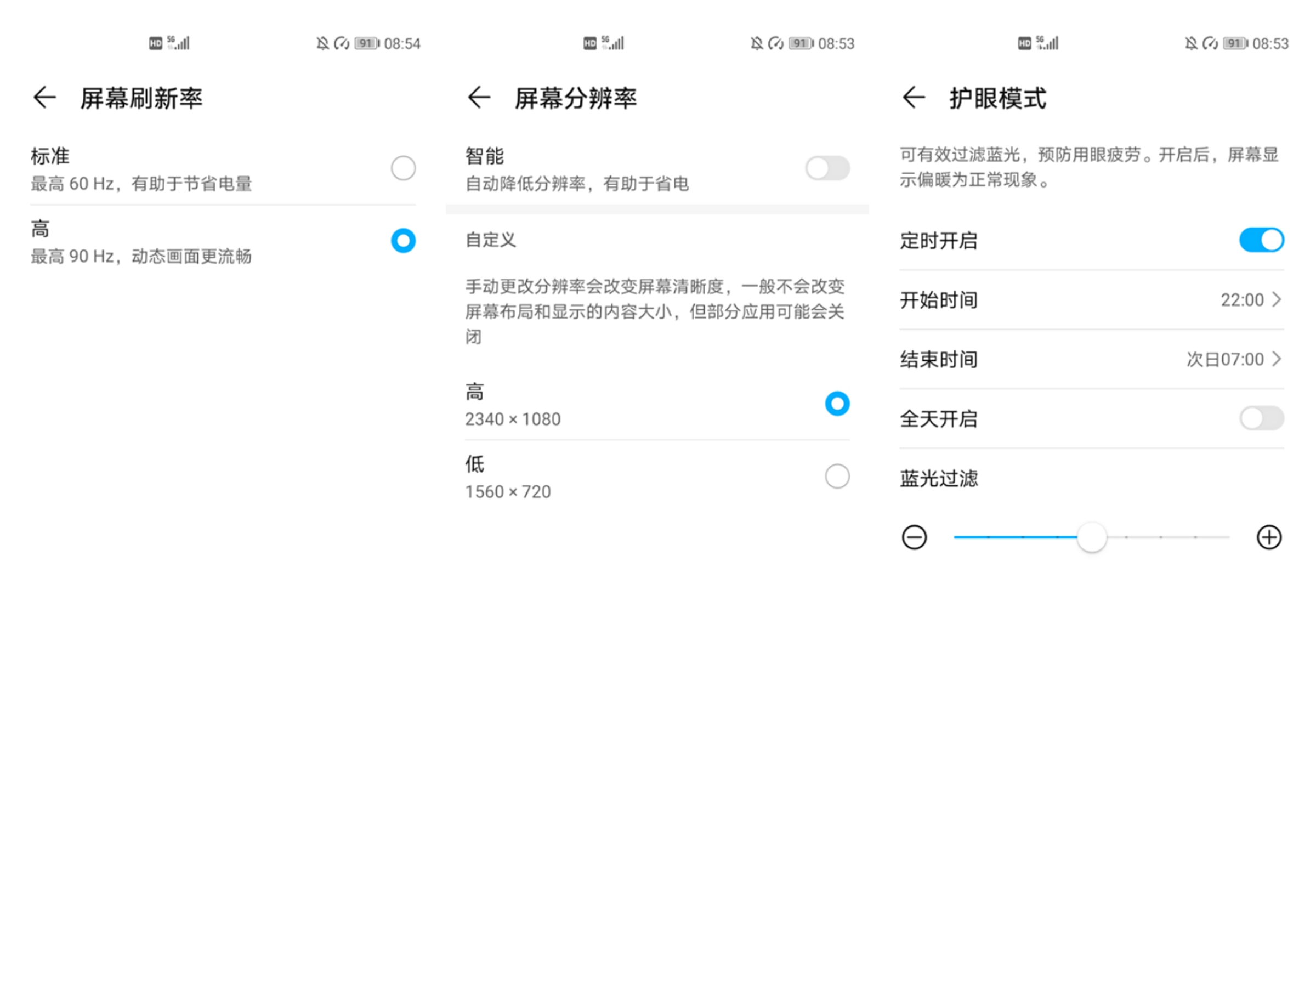Tap 最高 60 Hz description text
Screen dimensions: 1316x987
(141, 184)
